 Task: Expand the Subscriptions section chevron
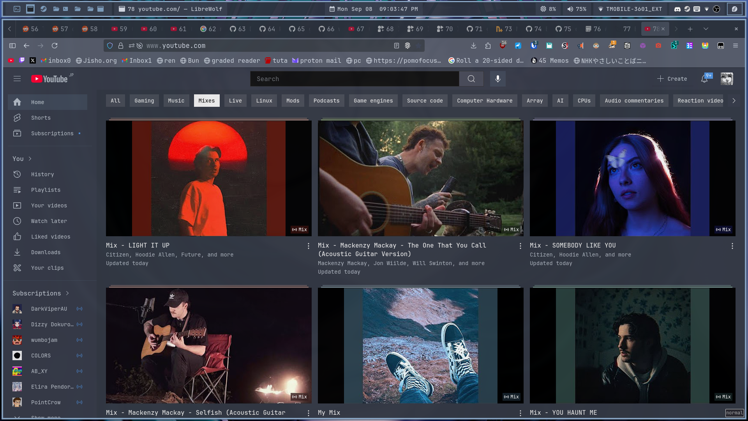[x=67, y=293]
